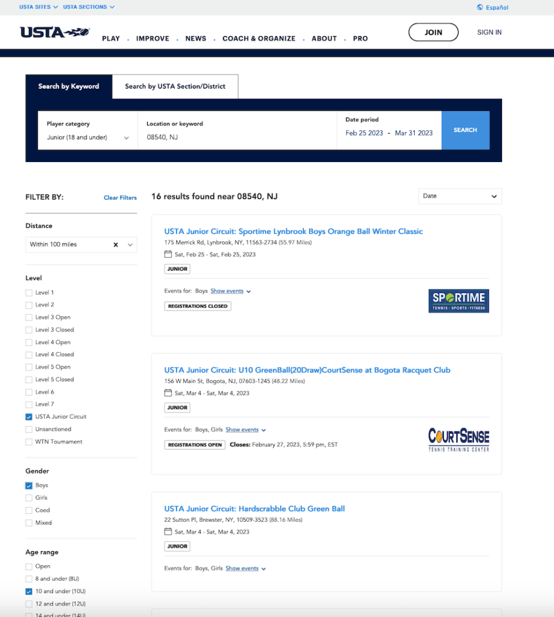Image resolution: width=554 pixels, height=617 pixels.
Task: Check the Level 6 filter box
Action: (29, 392)
